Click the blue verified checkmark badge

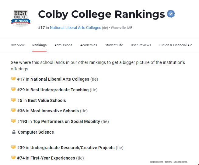171,14
